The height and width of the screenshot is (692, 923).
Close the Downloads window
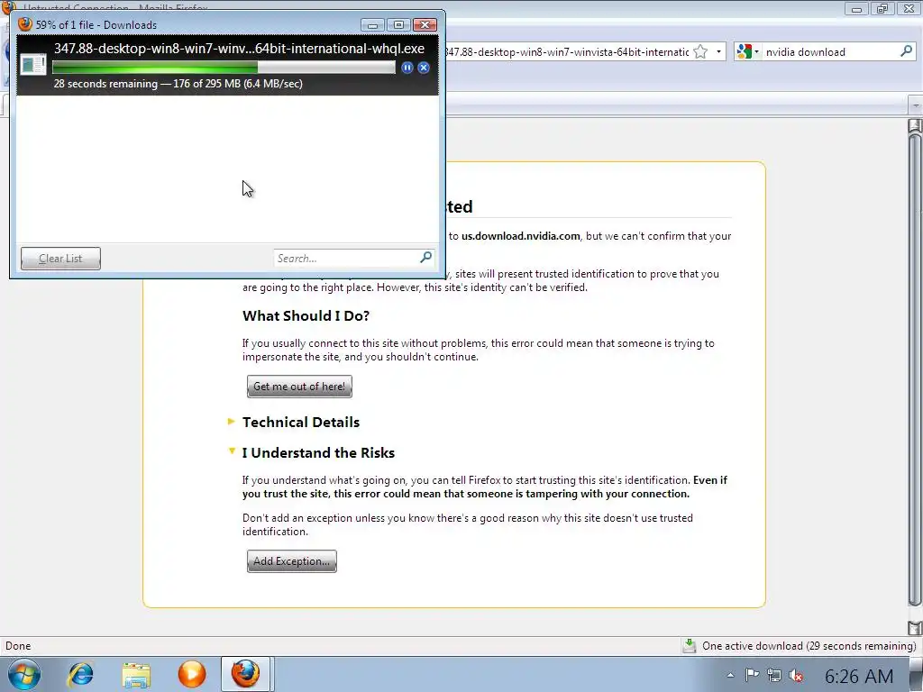[425, 24]
